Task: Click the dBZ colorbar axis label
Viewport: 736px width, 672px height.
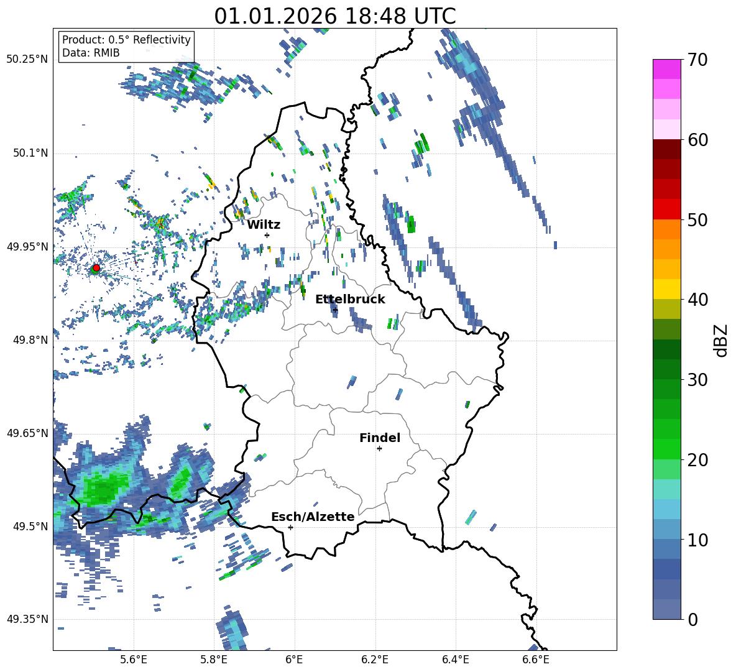Action: tap(722, 340)
